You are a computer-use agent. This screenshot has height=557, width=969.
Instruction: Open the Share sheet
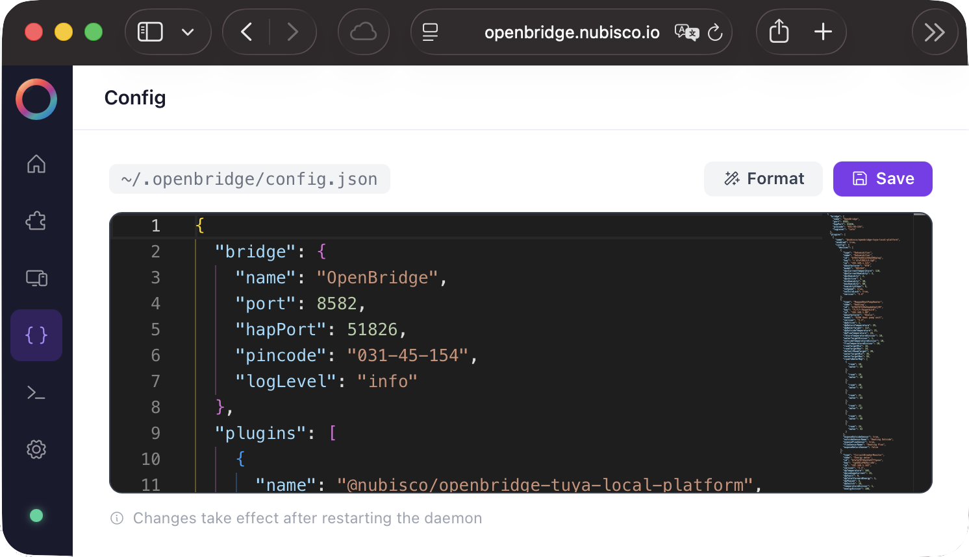[x=779, y=32]
